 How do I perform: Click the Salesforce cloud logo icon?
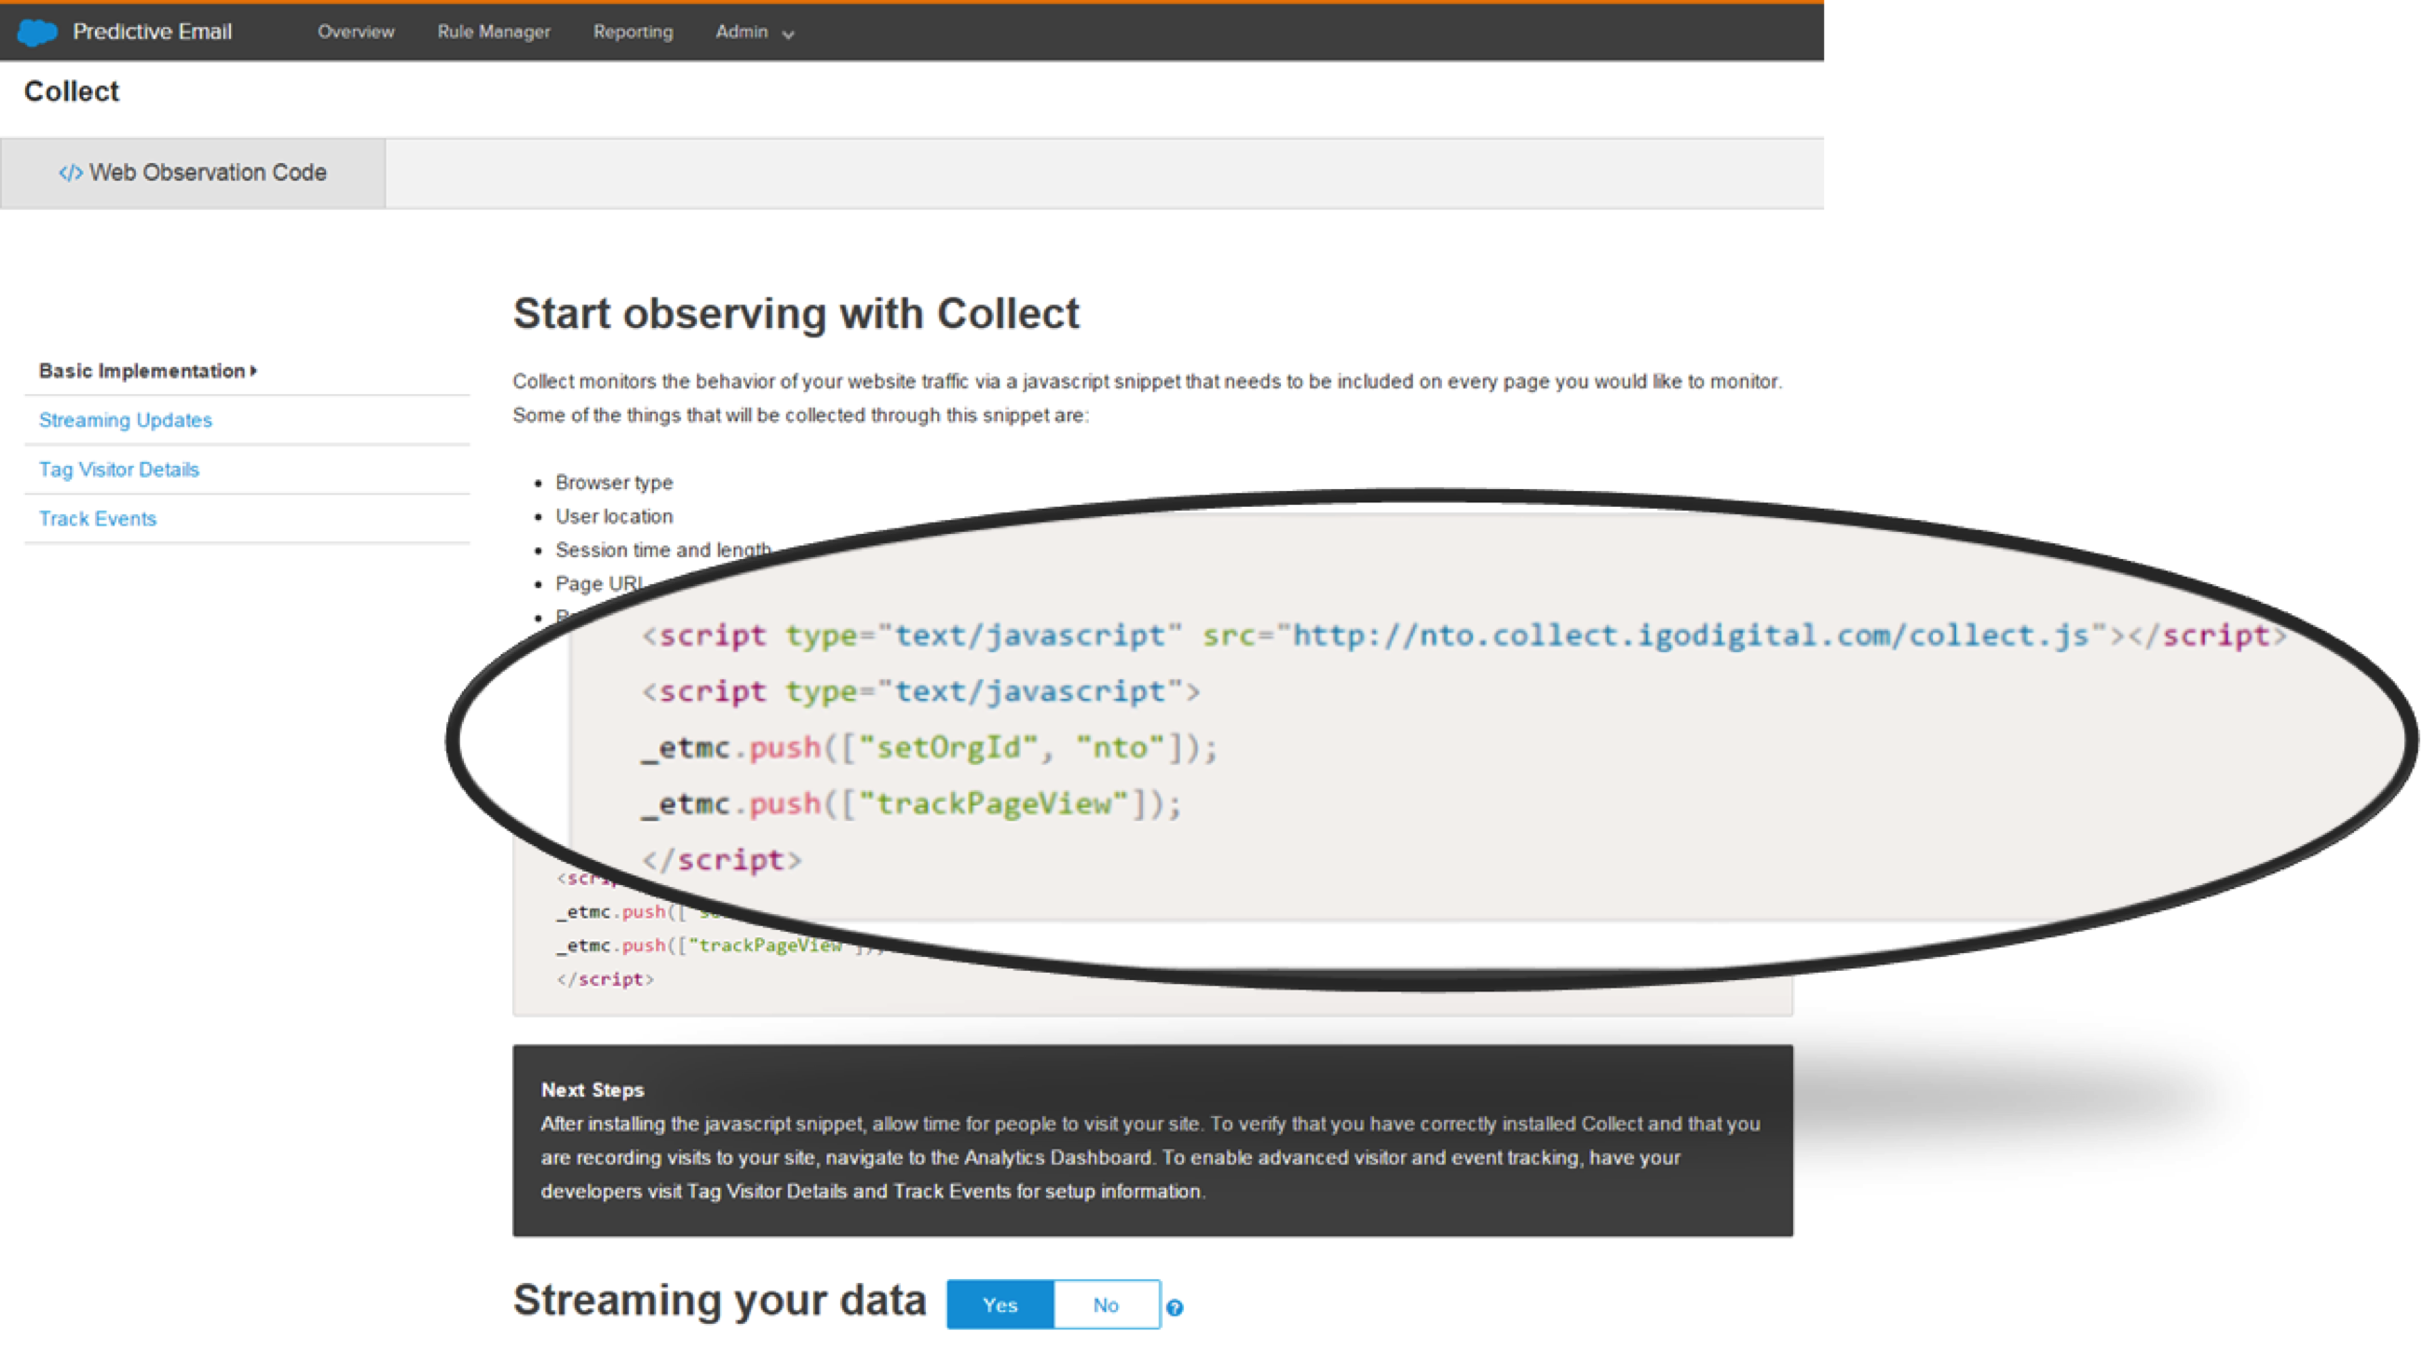pyautogui.click(x=37, y=32)
